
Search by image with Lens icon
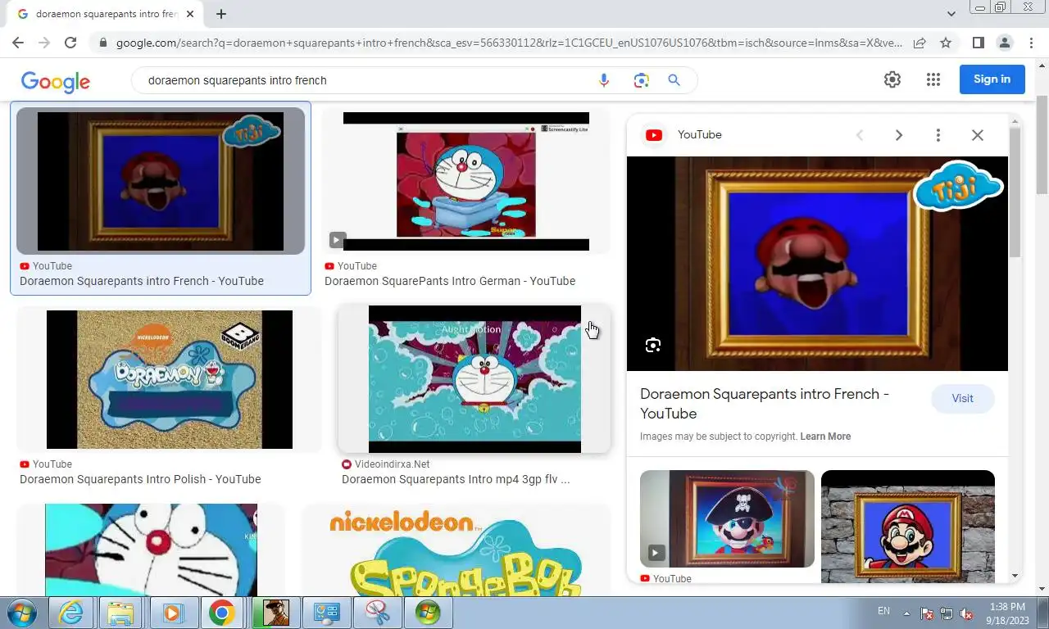tap(641, 80)
